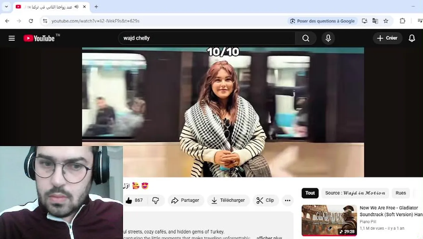423x239 pixels.
Task: Share the video via Partager
Action: pyautogui.click(x=186, y=200)
